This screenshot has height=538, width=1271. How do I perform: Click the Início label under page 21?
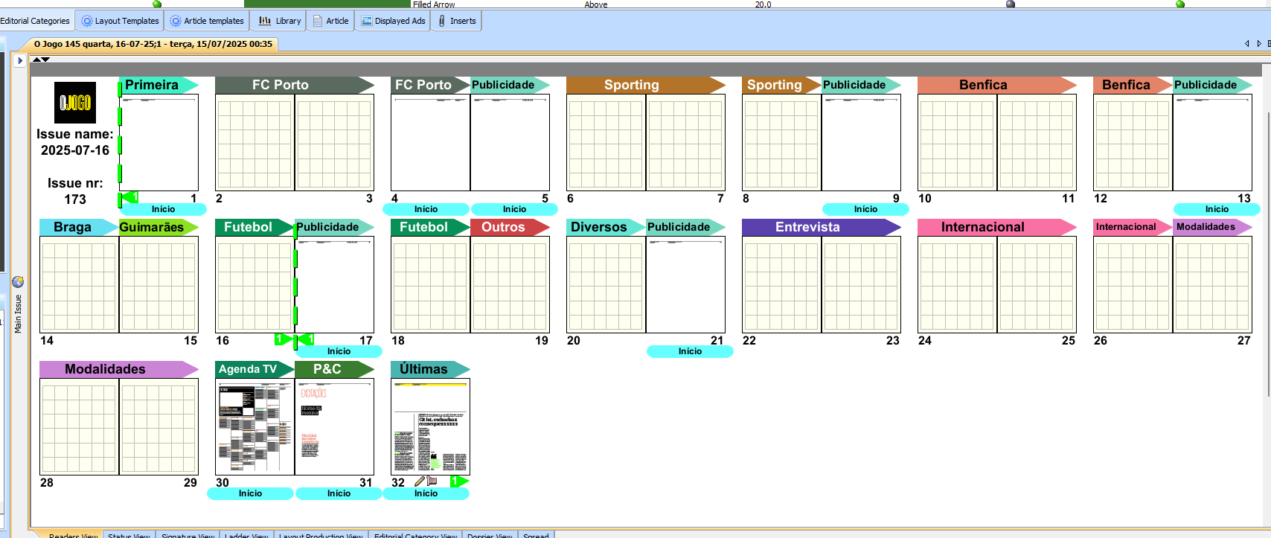(x=690, y=351)
